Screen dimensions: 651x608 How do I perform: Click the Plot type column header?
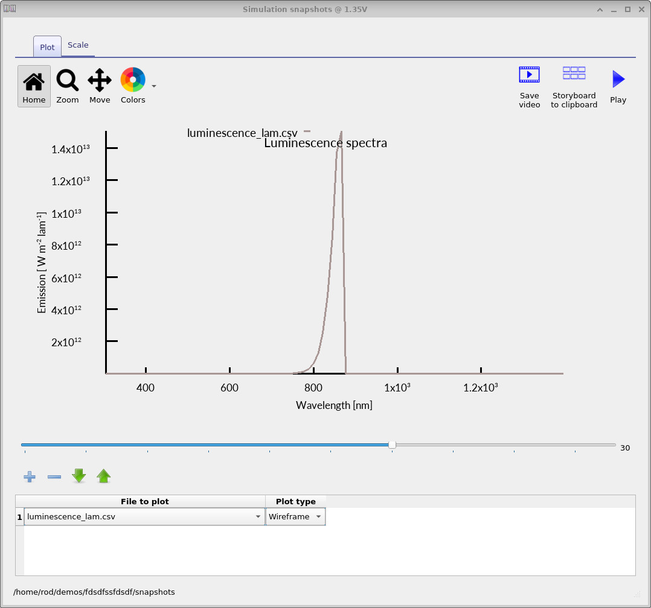point(296,501)
